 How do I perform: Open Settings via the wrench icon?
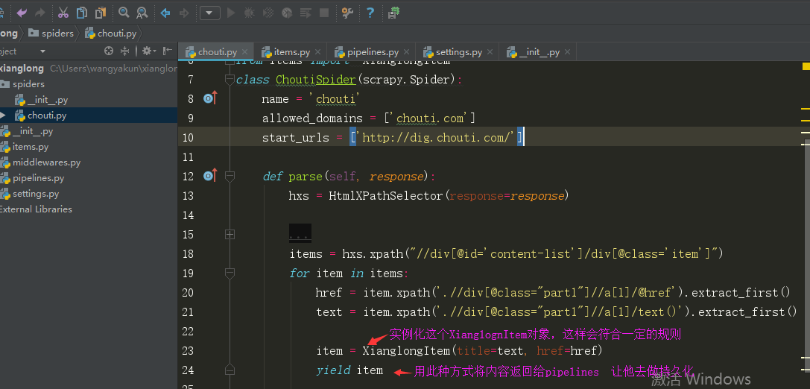[347, 13]
